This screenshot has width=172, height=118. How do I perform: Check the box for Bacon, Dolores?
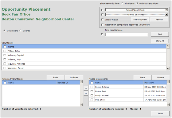[x=92, y=87]
